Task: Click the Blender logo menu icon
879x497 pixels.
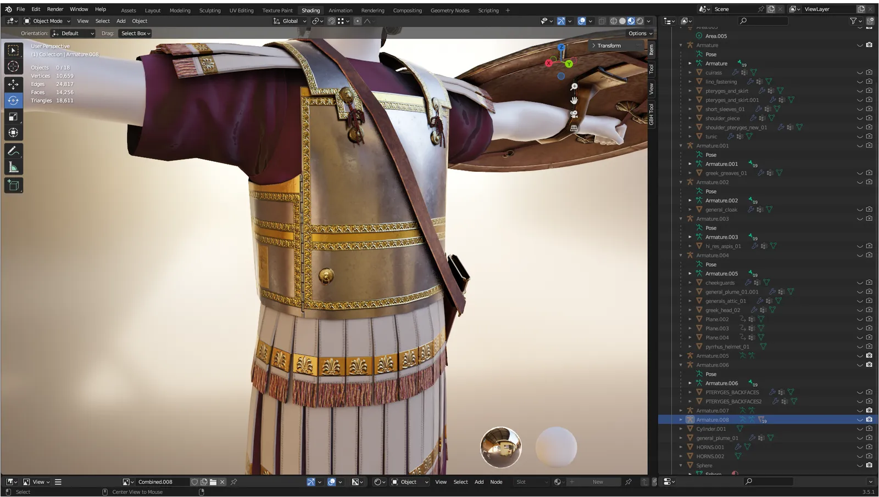Action: pos(8,9)
